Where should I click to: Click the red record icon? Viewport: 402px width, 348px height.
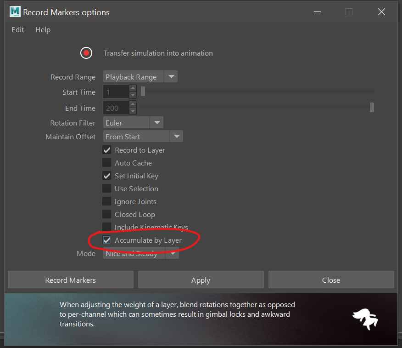point(86,53)
